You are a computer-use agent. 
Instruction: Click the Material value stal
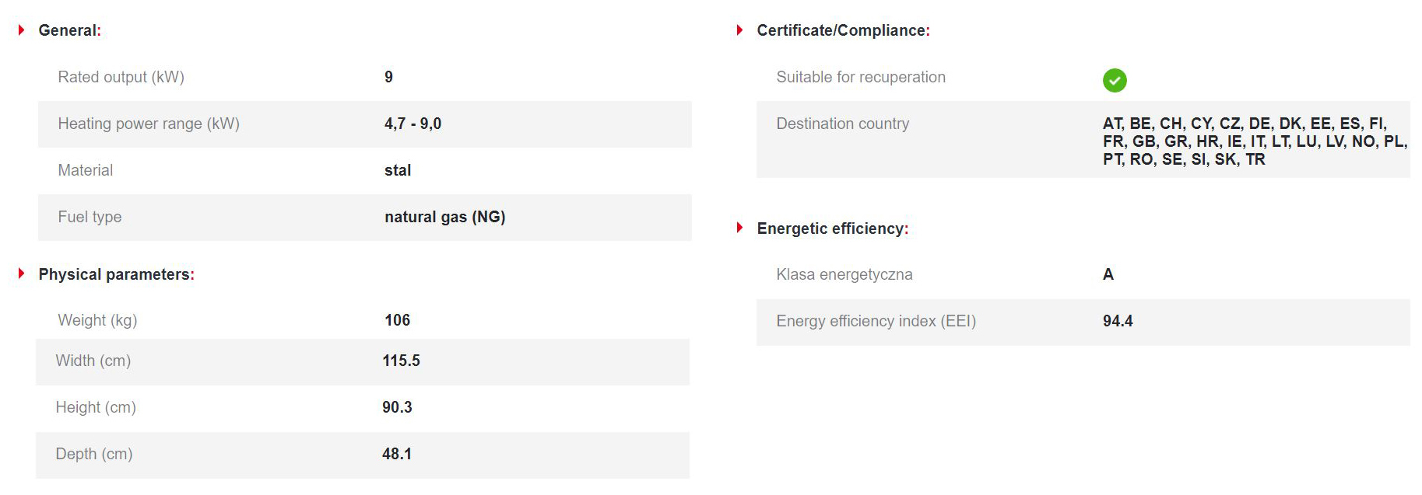(398, 170)
